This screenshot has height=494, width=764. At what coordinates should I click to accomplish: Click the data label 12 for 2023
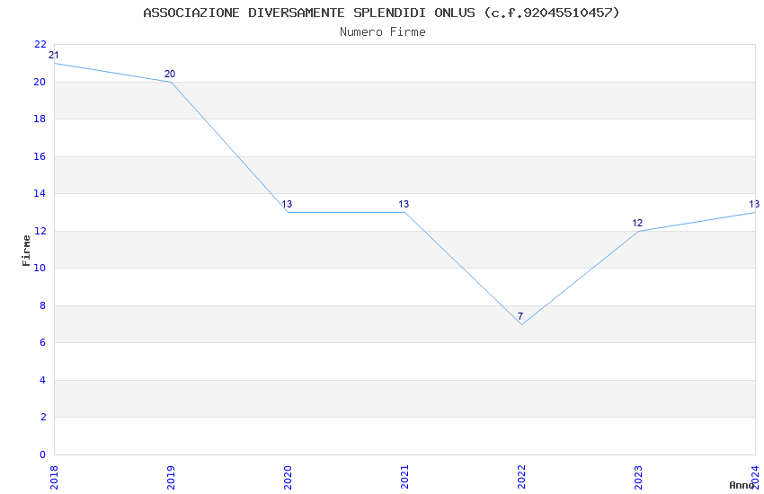point(637,223)
